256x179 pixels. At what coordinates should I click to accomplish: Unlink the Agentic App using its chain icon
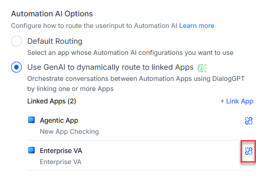249,121
